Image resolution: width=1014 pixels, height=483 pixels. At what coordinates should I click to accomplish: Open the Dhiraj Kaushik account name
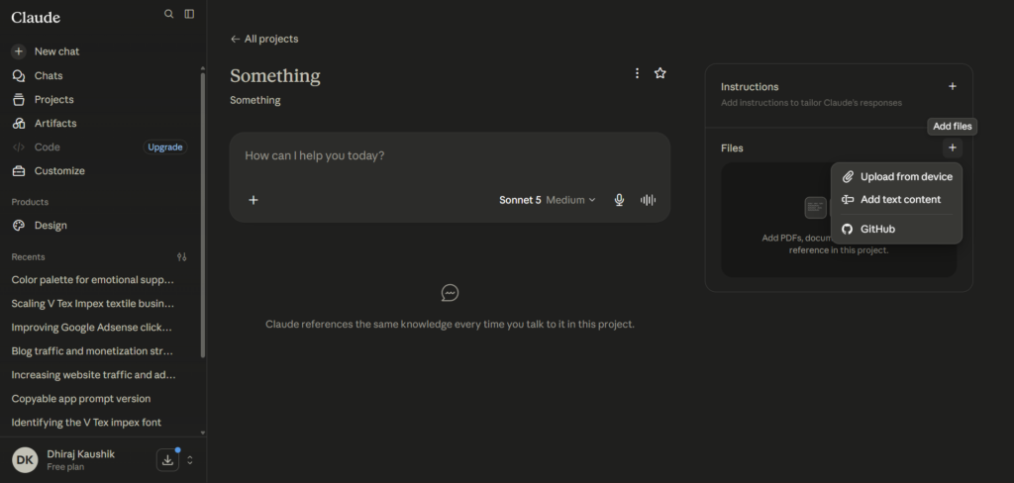click(x=81, y=454)
